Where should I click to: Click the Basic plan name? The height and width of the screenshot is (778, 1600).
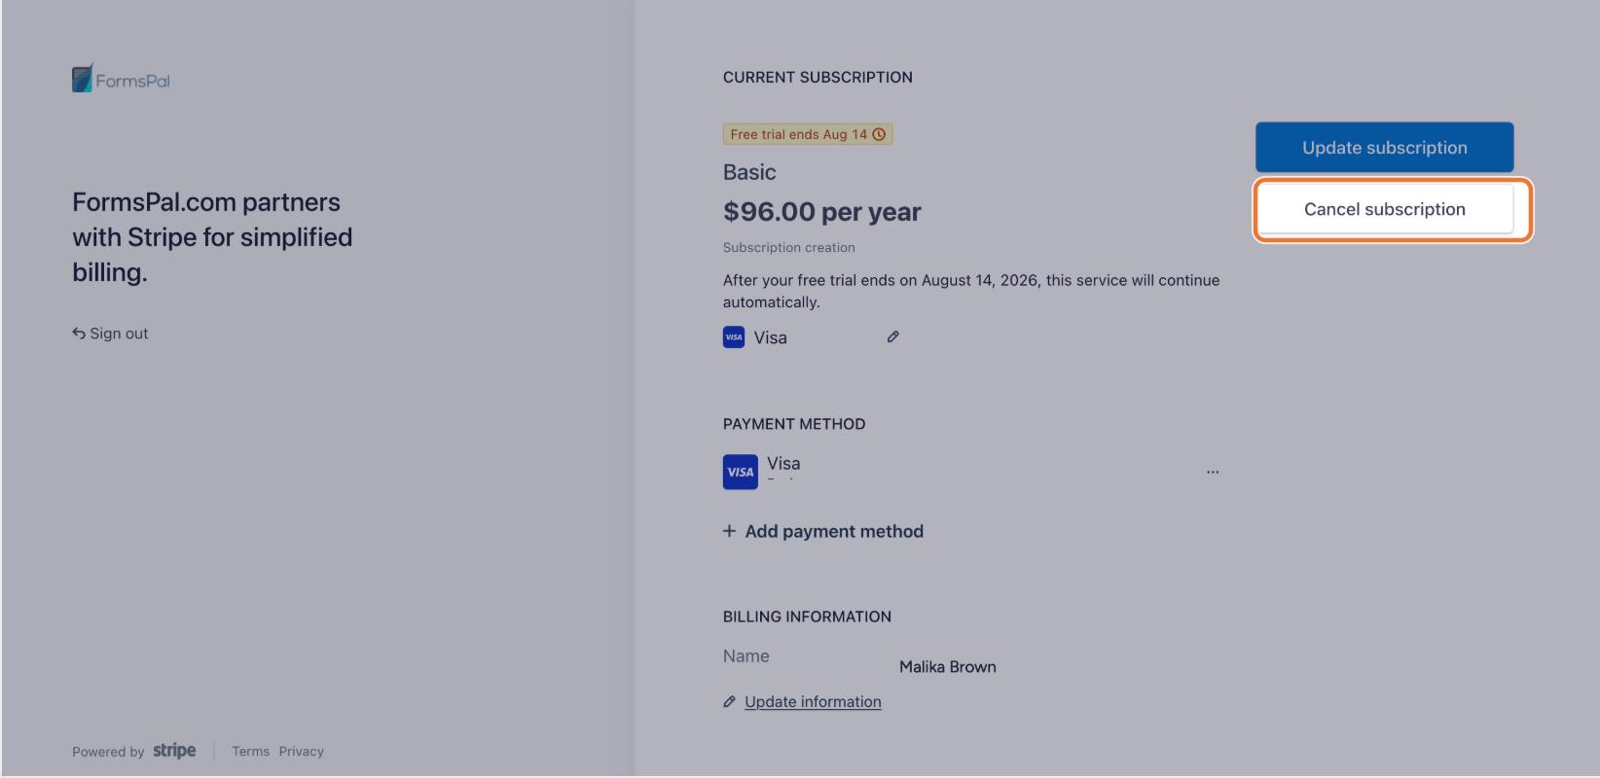(749, 172)
